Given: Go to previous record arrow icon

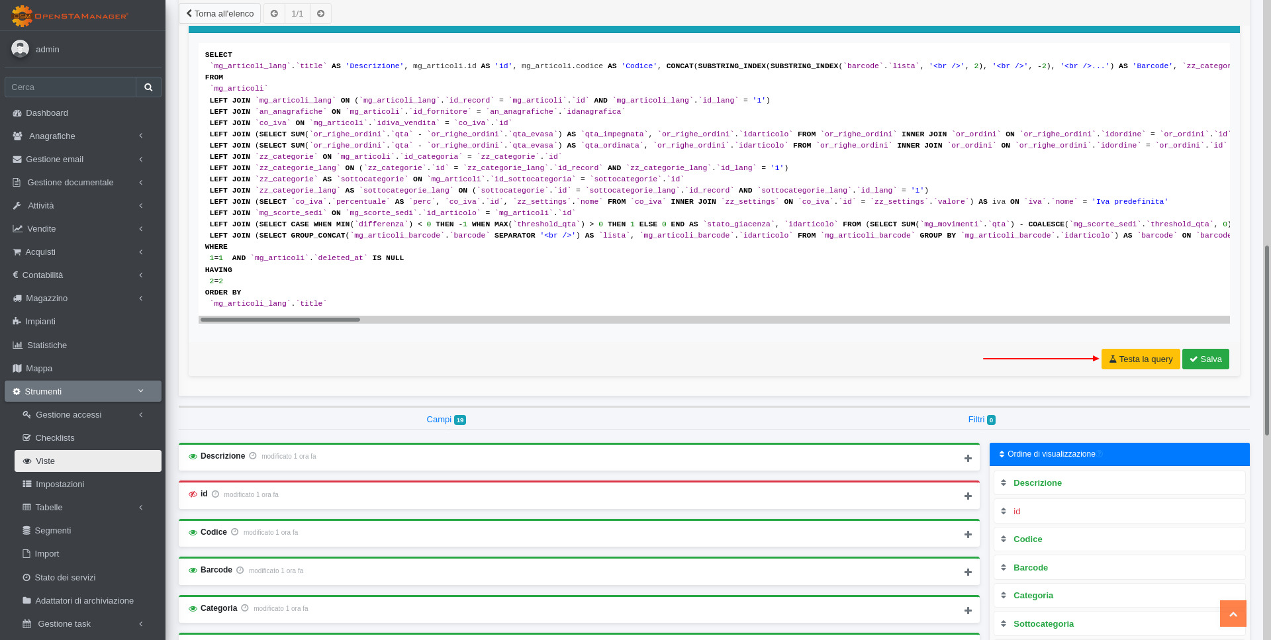Looking at the screenshot, I should click(x=274, y=14).
